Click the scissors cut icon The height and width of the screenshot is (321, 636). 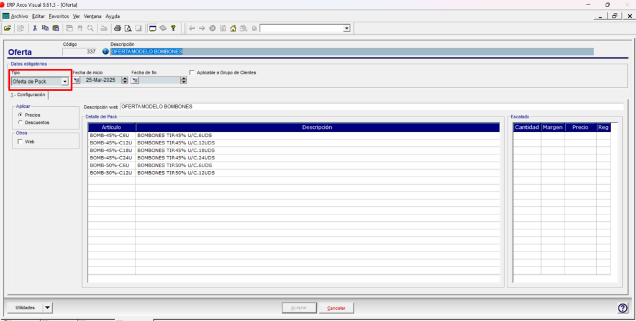(35, 29)
